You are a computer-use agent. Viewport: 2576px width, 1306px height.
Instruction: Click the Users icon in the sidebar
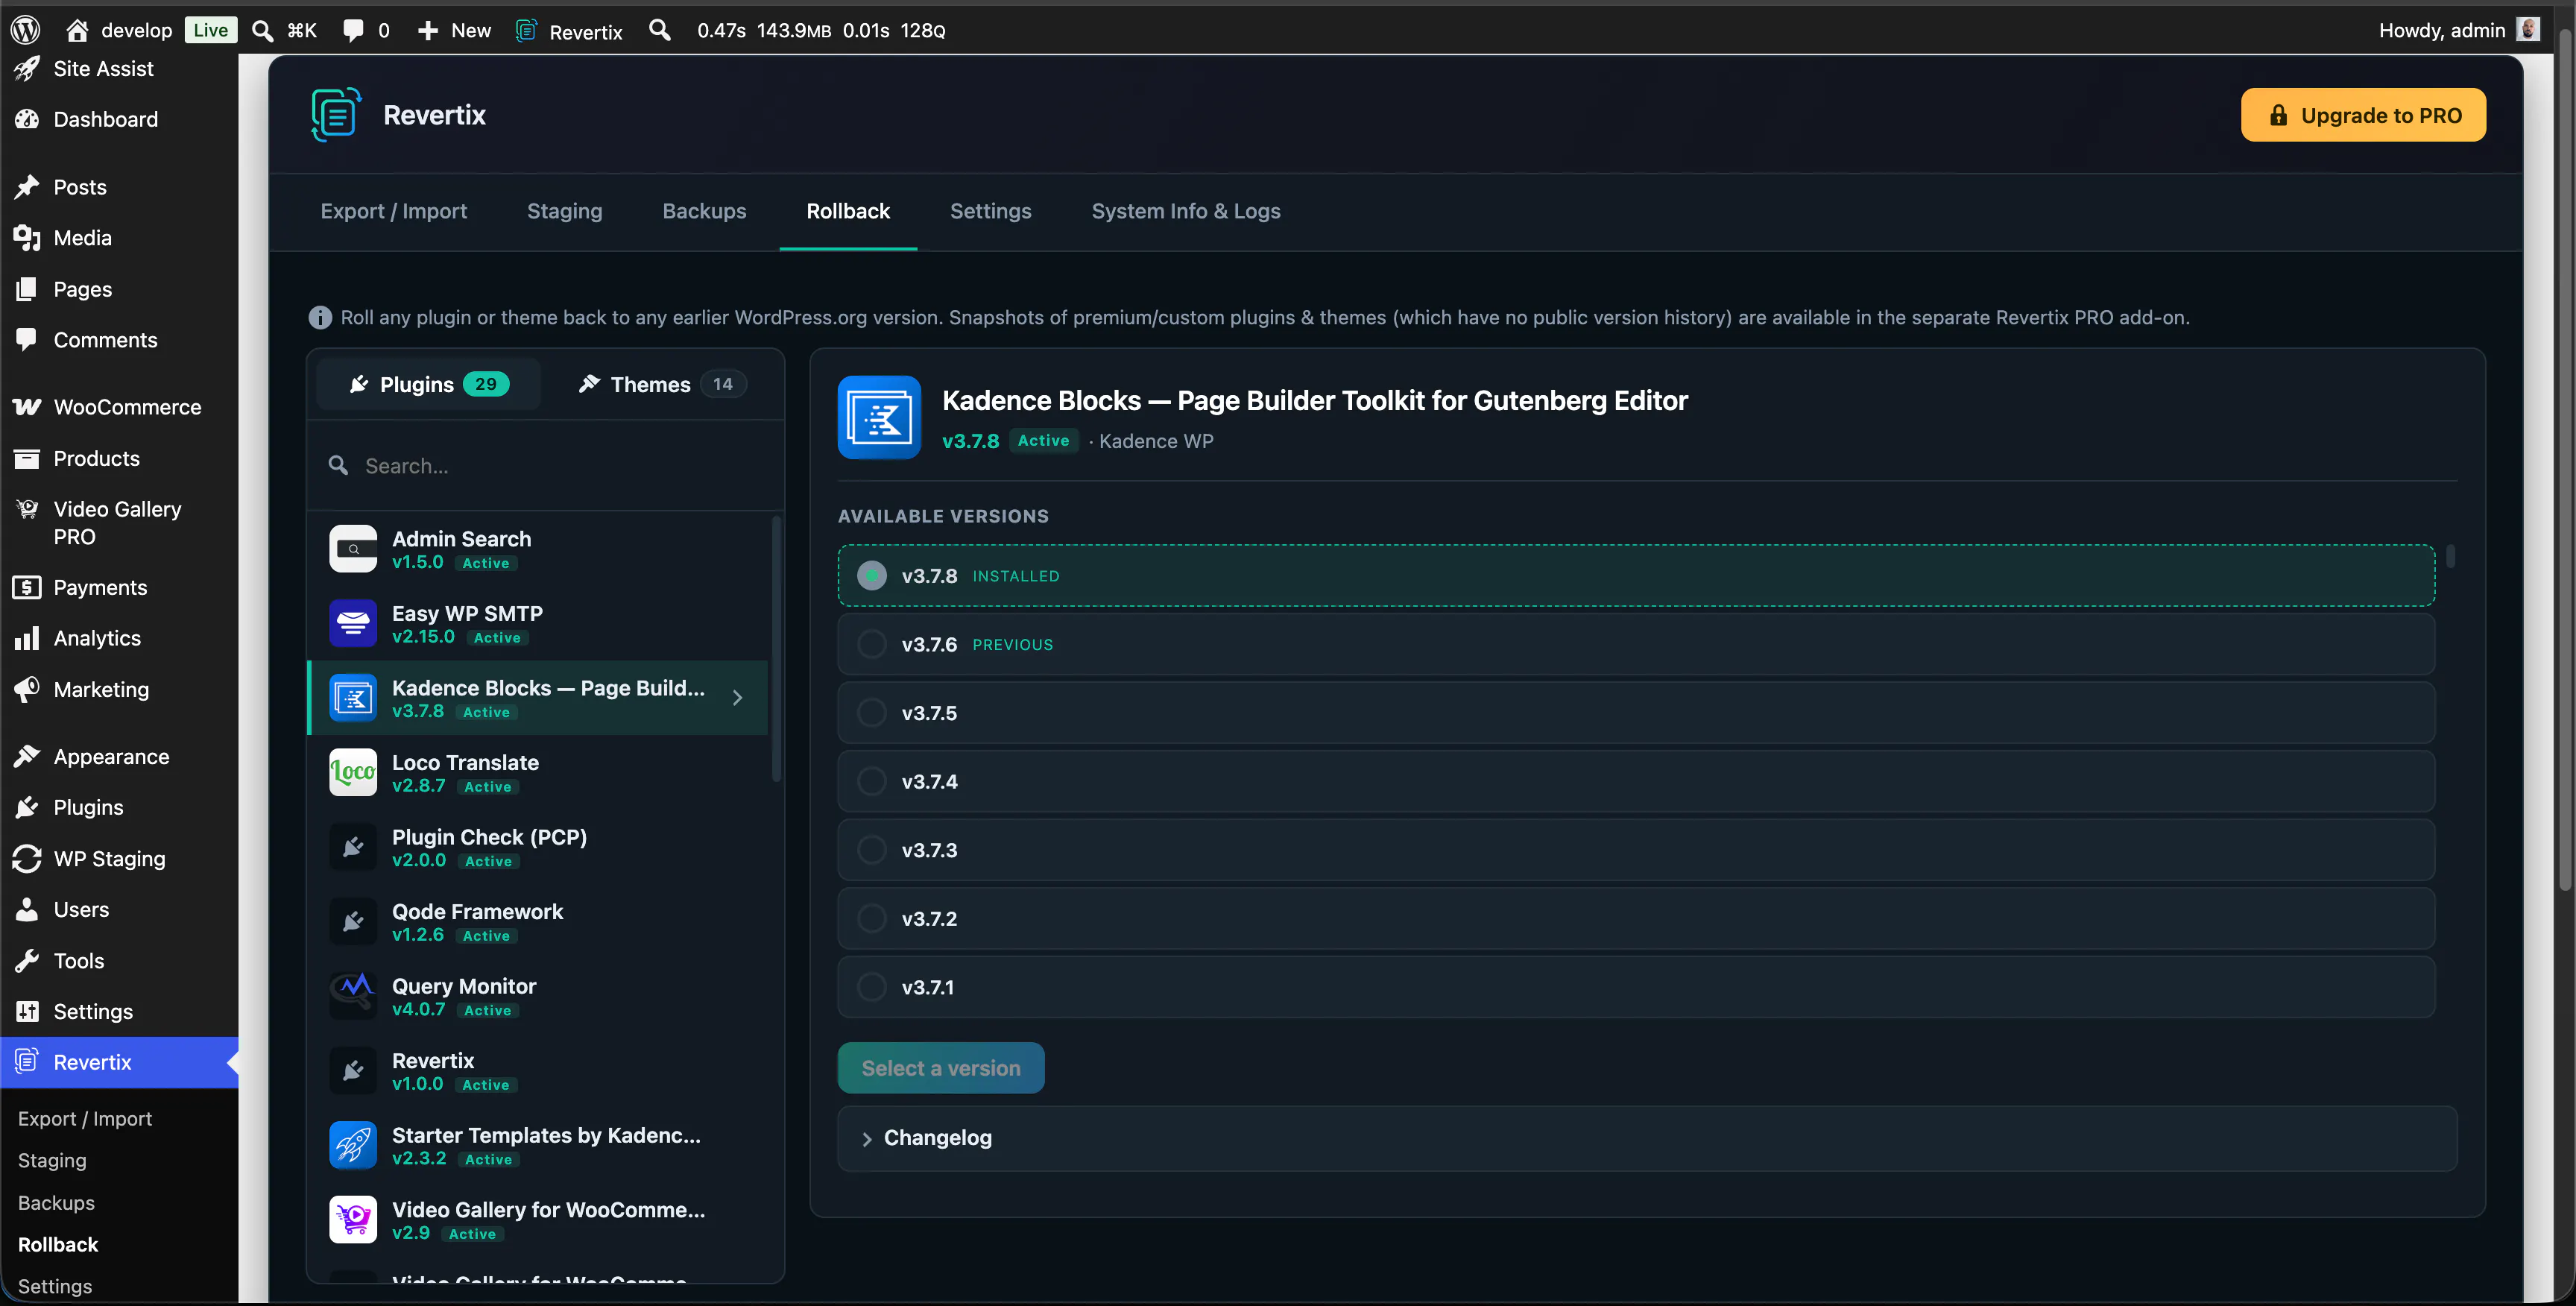pos(27,910)
